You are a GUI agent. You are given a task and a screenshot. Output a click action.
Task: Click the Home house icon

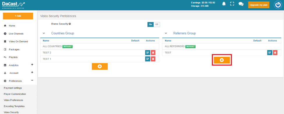5,26
